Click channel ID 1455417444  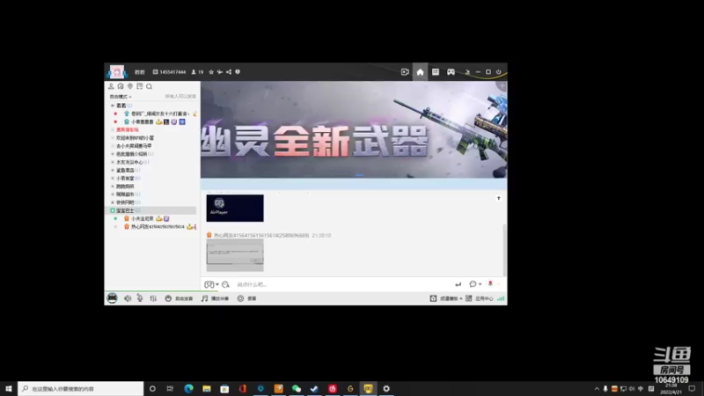coord(169,72)
